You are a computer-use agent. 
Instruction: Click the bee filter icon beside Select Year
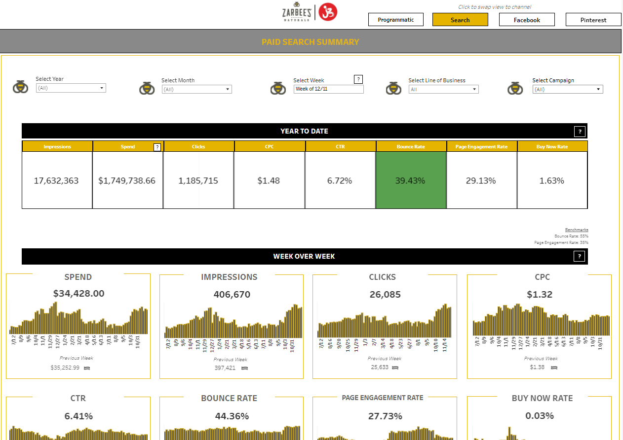coord(20,87)
